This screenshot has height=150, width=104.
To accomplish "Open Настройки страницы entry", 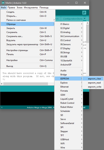I will (28, 50).
